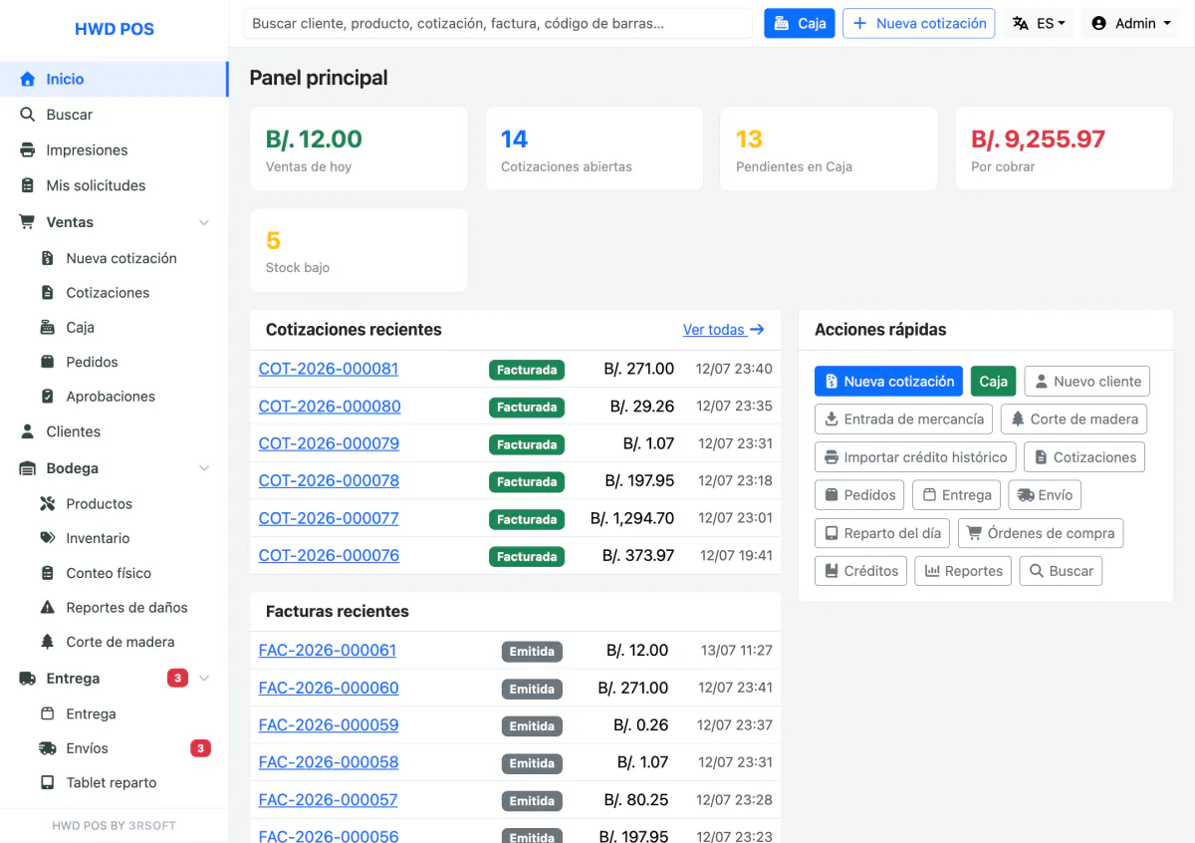Click the quick action Corte de madera button

pyautogui.click(x=1074, y=420)
